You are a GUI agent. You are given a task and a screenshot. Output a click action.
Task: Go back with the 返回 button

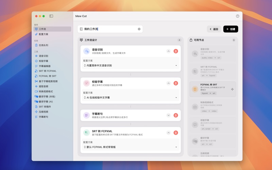tap(214, 29)
